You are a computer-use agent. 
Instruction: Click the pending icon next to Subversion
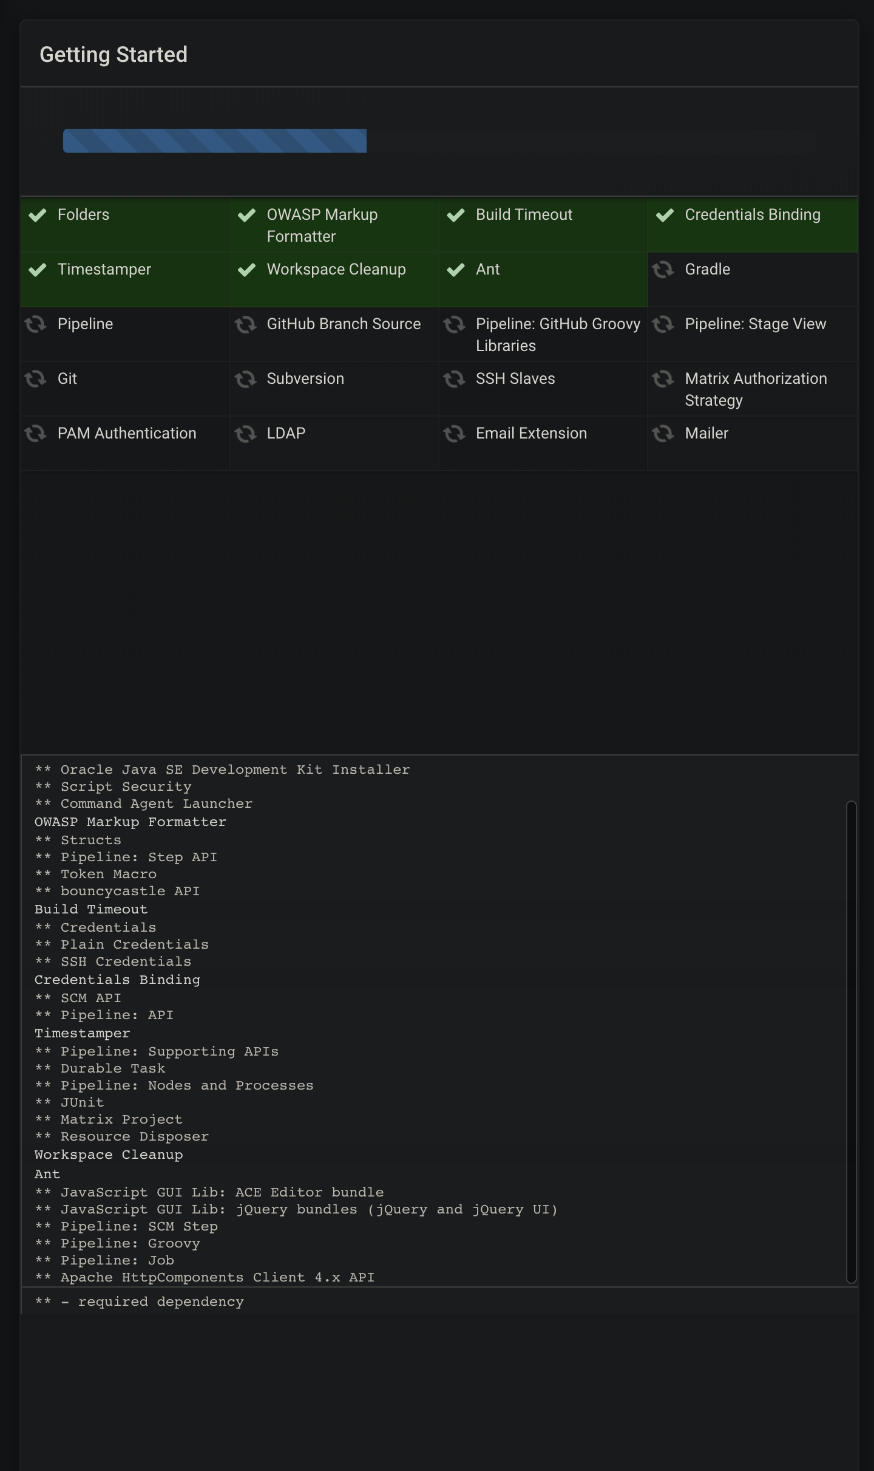[245, 379]
